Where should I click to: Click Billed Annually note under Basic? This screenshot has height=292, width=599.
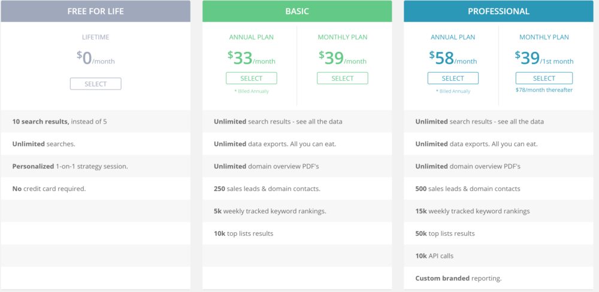[252, 91]
